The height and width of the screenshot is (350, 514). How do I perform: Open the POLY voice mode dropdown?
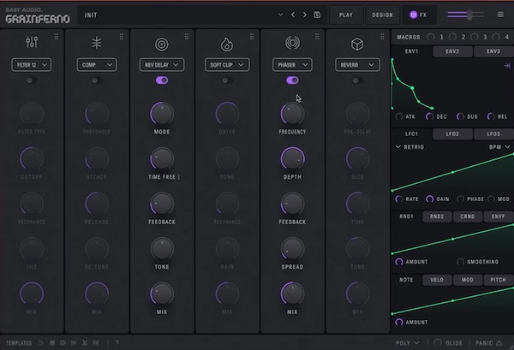click(408, 343)
